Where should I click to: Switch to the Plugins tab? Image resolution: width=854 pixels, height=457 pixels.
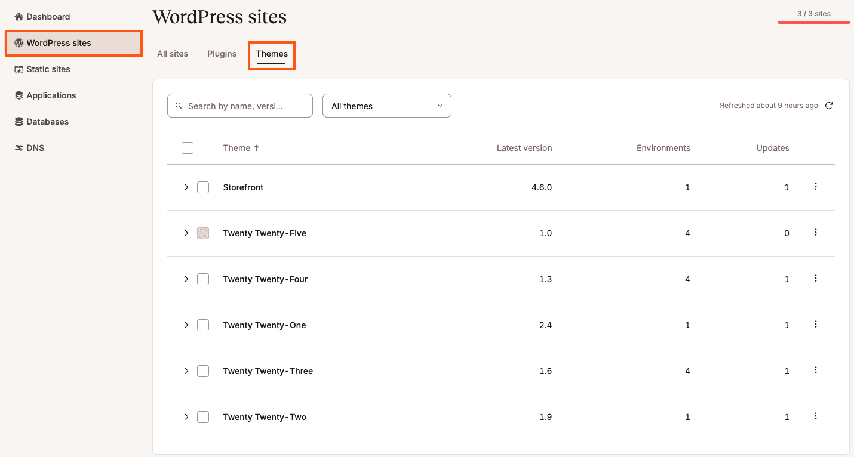tap(222, 54)
